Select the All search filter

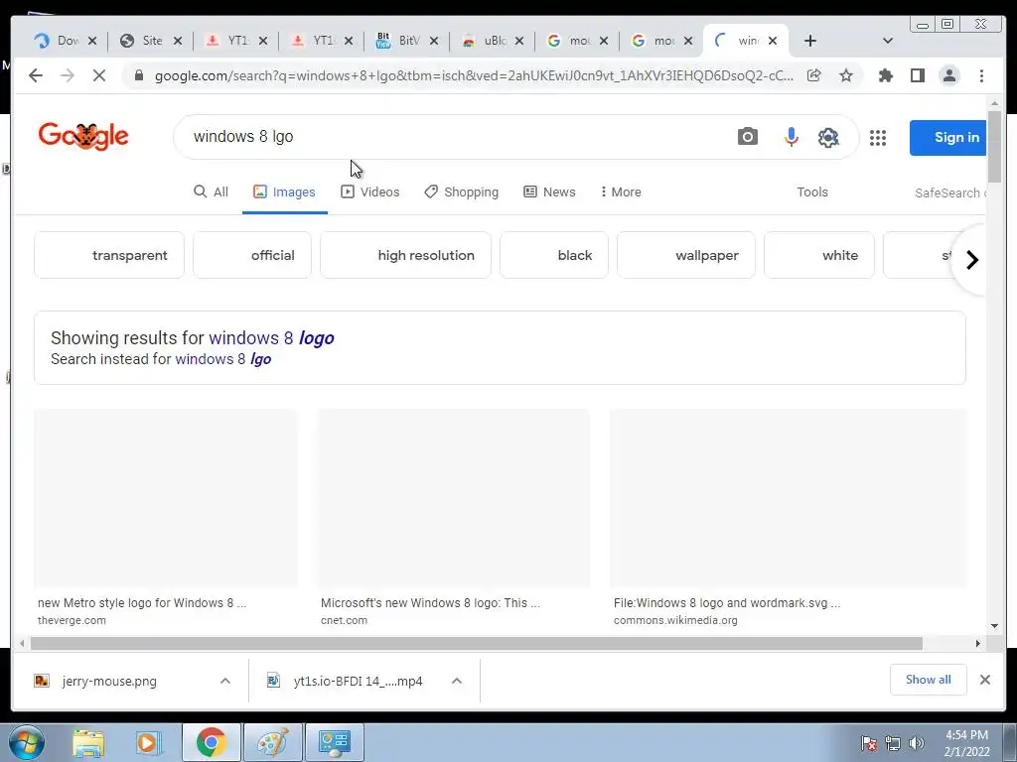211,191
